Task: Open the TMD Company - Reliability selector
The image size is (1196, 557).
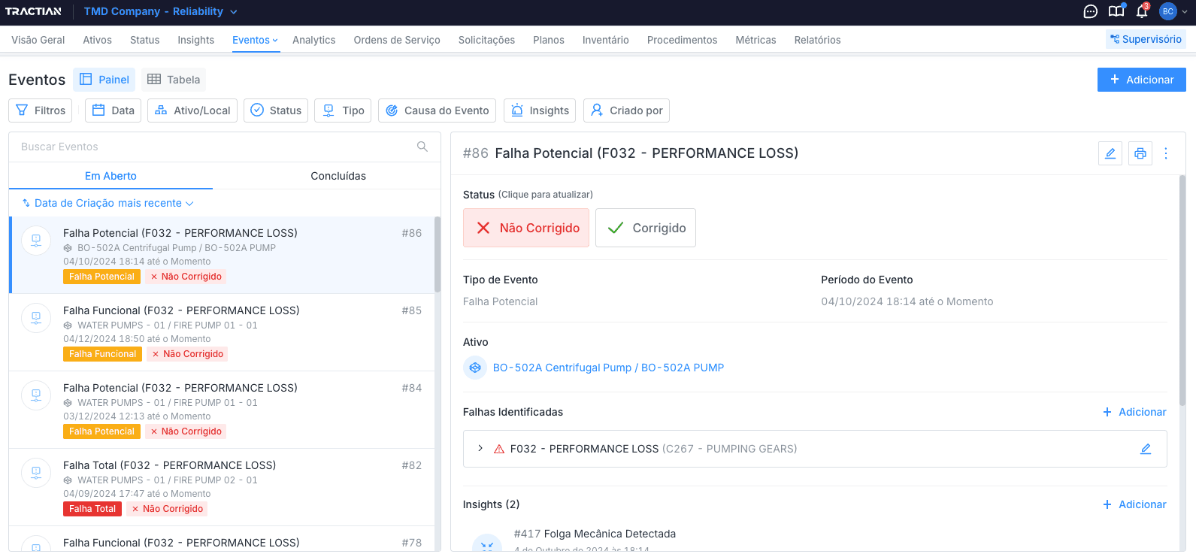Action: [x=160, y=11]
